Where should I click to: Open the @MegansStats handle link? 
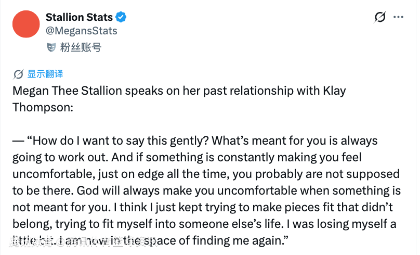82,31
